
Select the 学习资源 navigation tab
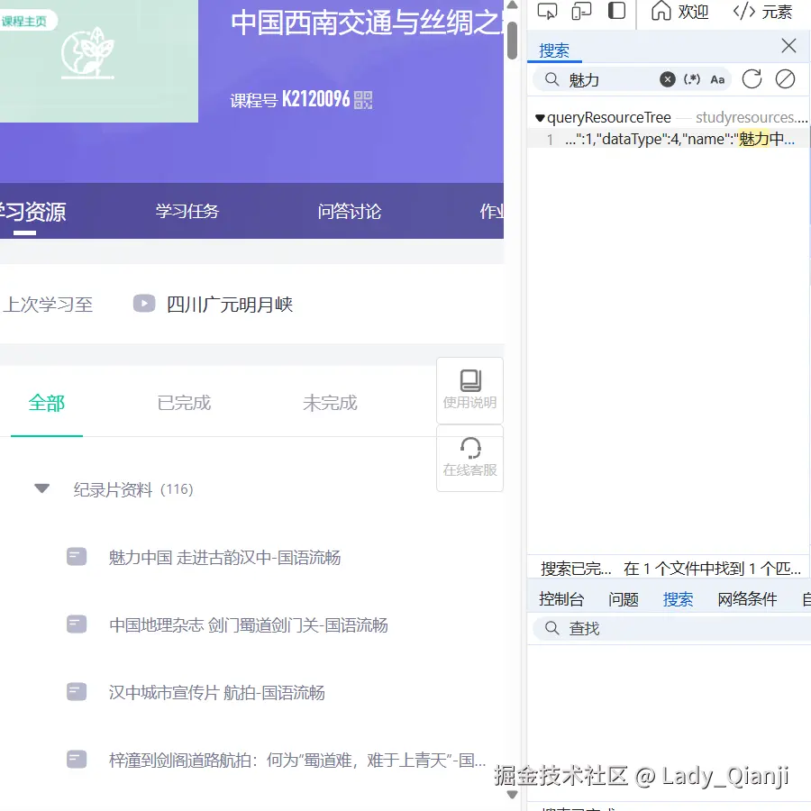click(32, 212)
